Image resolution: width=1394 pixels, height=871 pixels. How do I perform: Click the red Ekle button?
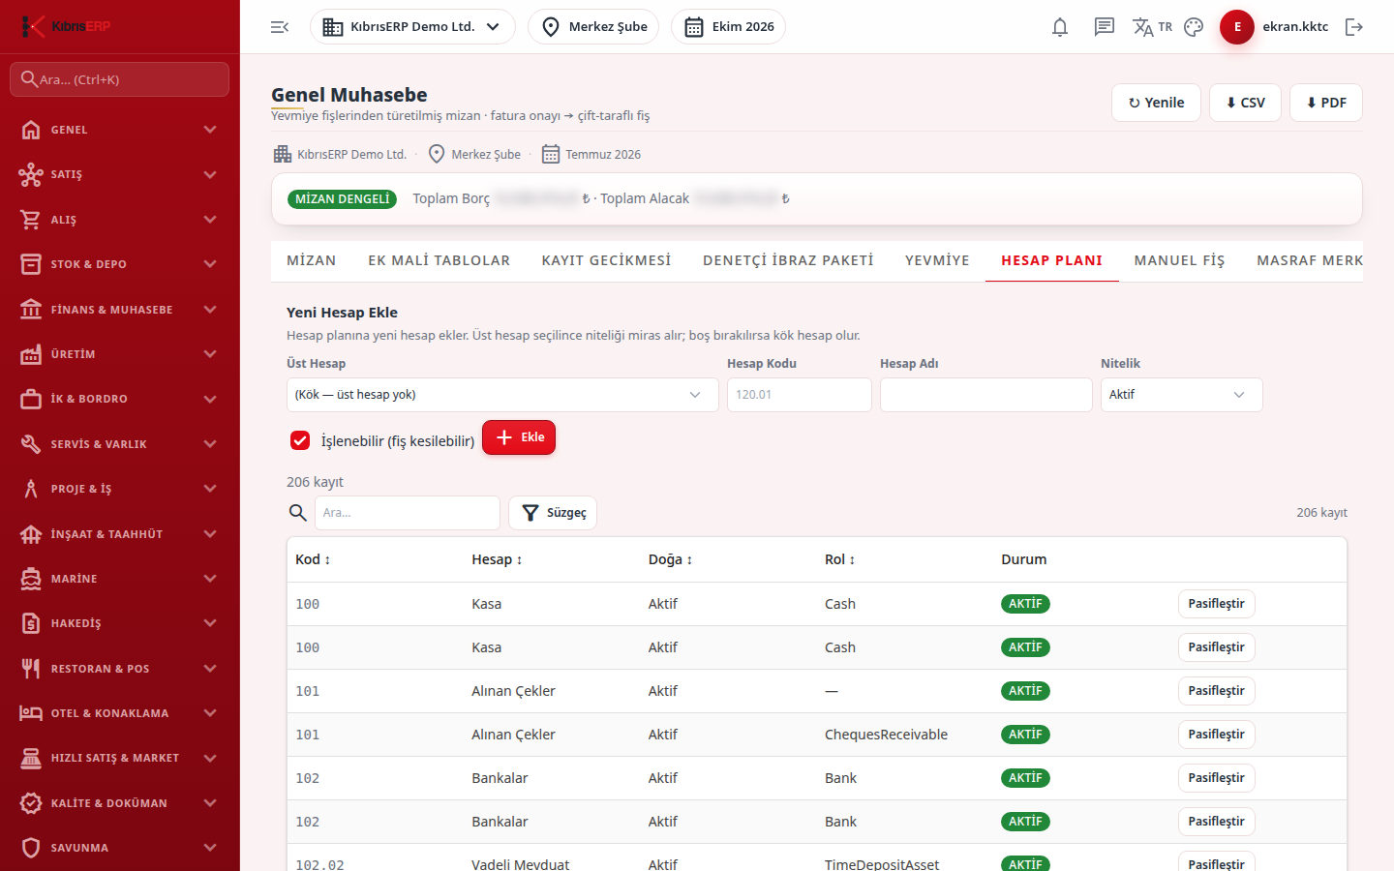tap(519, 437)
